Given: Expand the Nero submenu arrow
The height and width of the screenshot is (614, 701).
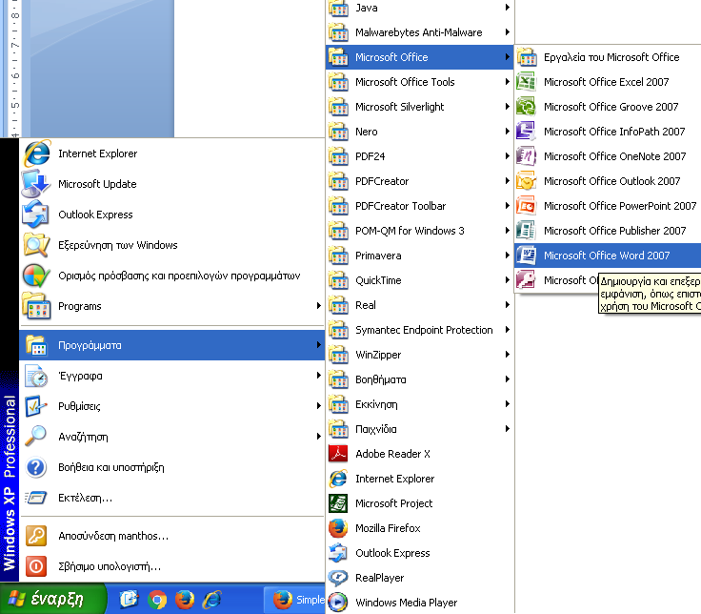Looking at the screenshot, I should [508, 132].
